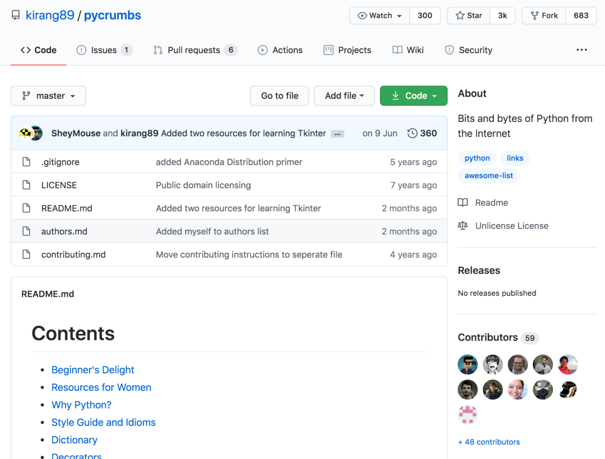The height and width of the screenshot is (459, 605).
Task: Open the pycrumbs repository link
Action: point(112,16)
